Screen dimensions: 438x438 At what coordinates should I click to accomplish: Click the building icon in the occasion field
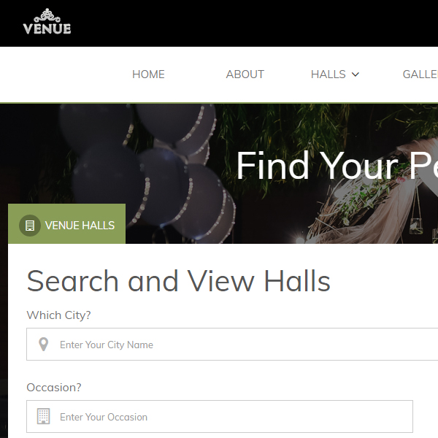click(44, 416)
